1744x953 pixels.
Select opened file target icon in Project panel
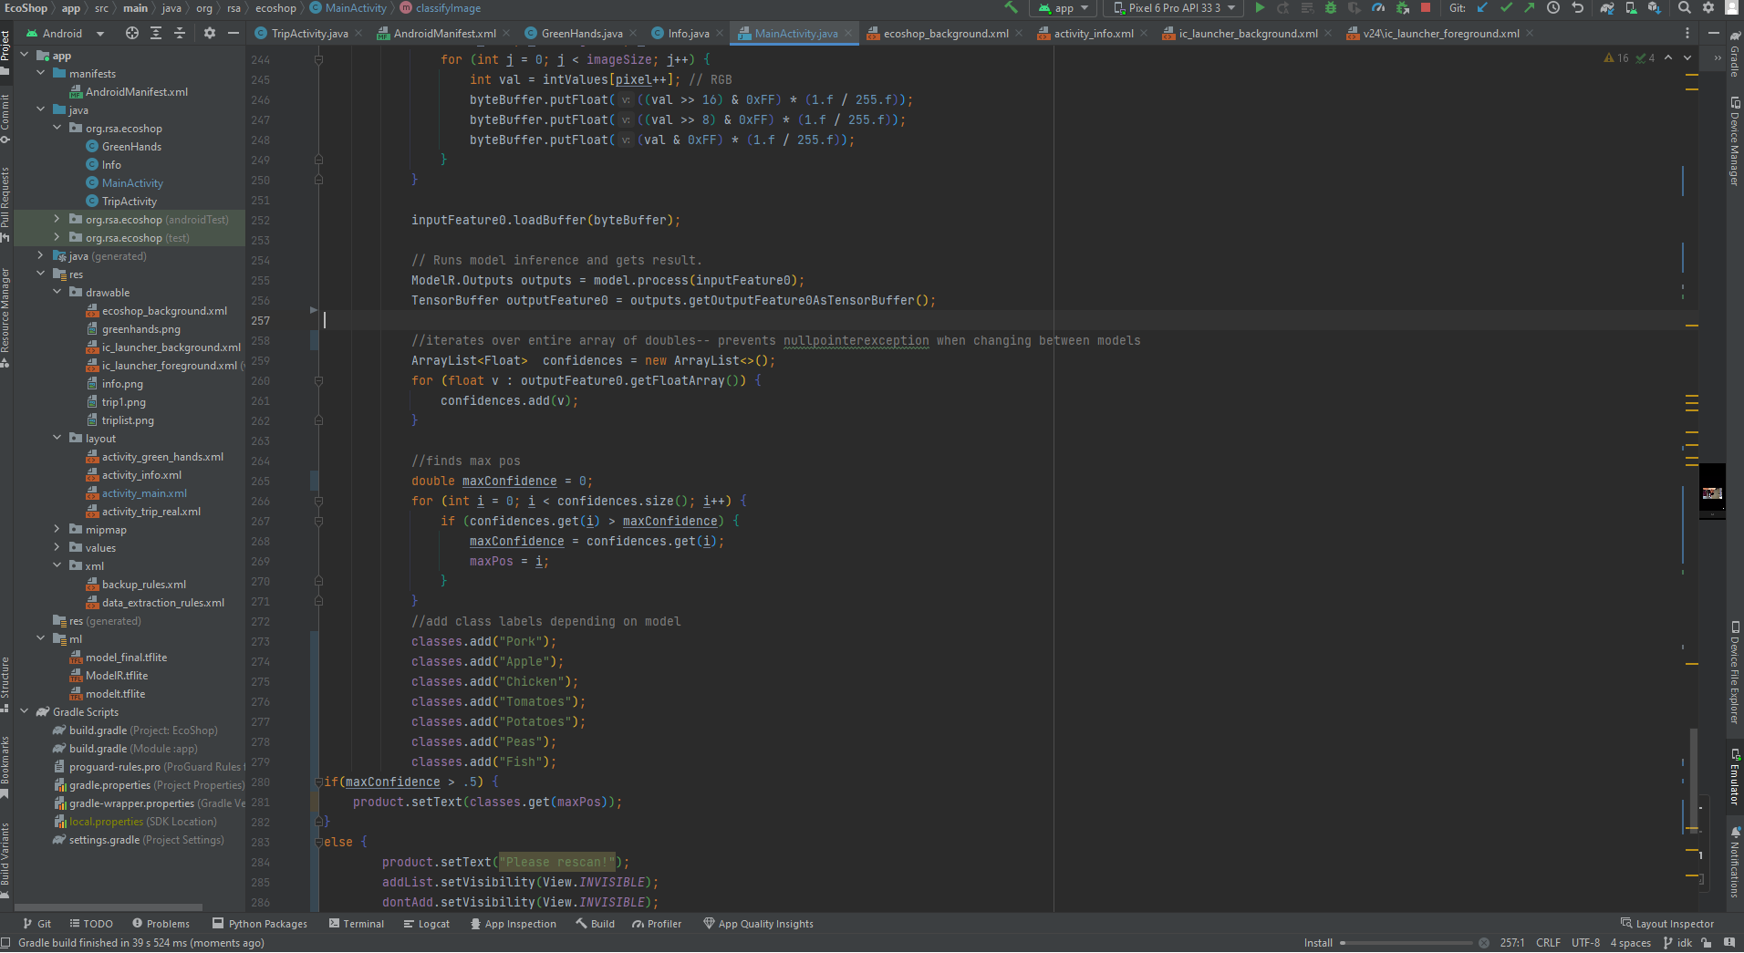pyautogui.click(x=132, y=34)
